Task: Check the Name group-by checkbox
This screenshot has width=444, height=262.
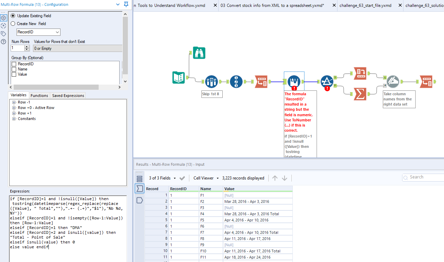Action: pyautogui.click(x=14, y=69)
